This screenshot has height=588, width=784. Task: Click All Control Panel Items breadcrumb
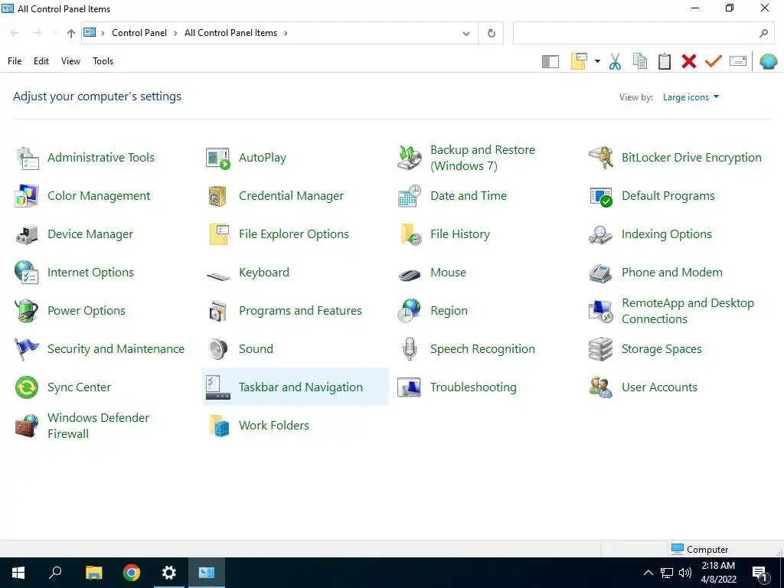230,33
